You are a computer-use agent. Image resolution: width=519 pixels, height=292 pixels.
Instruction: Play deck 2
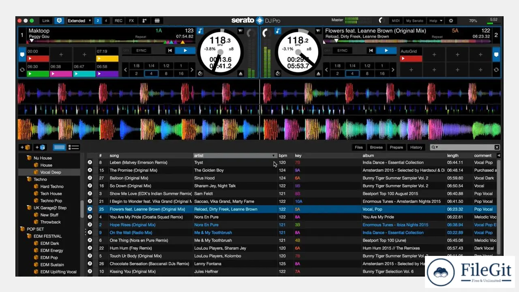(386, 50)
